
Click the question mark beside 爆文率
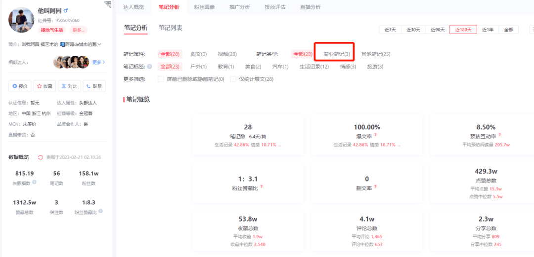click(375, 135)
